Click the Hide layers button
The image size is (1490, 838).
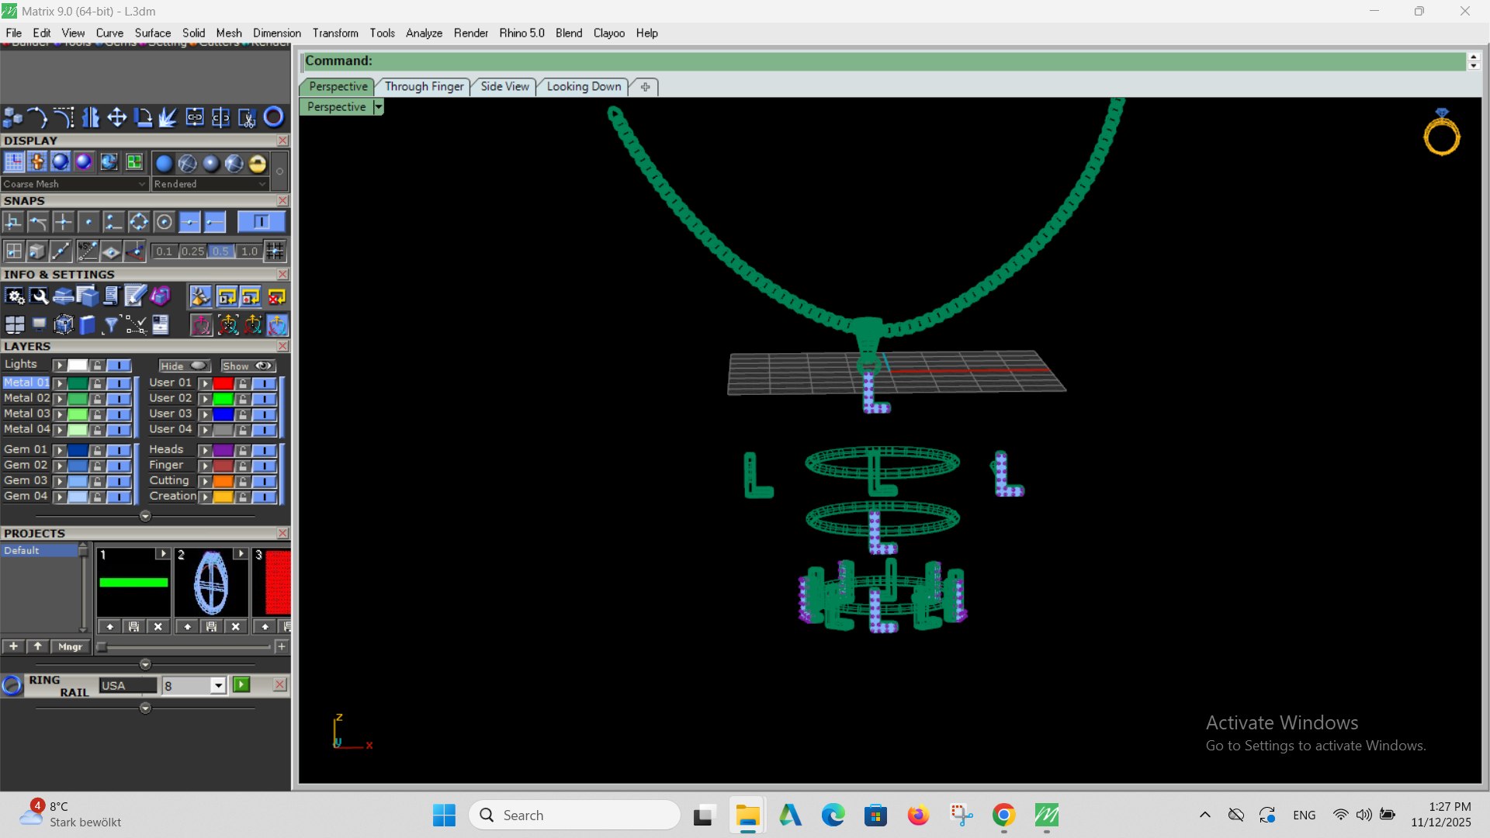tap(184, 366)
